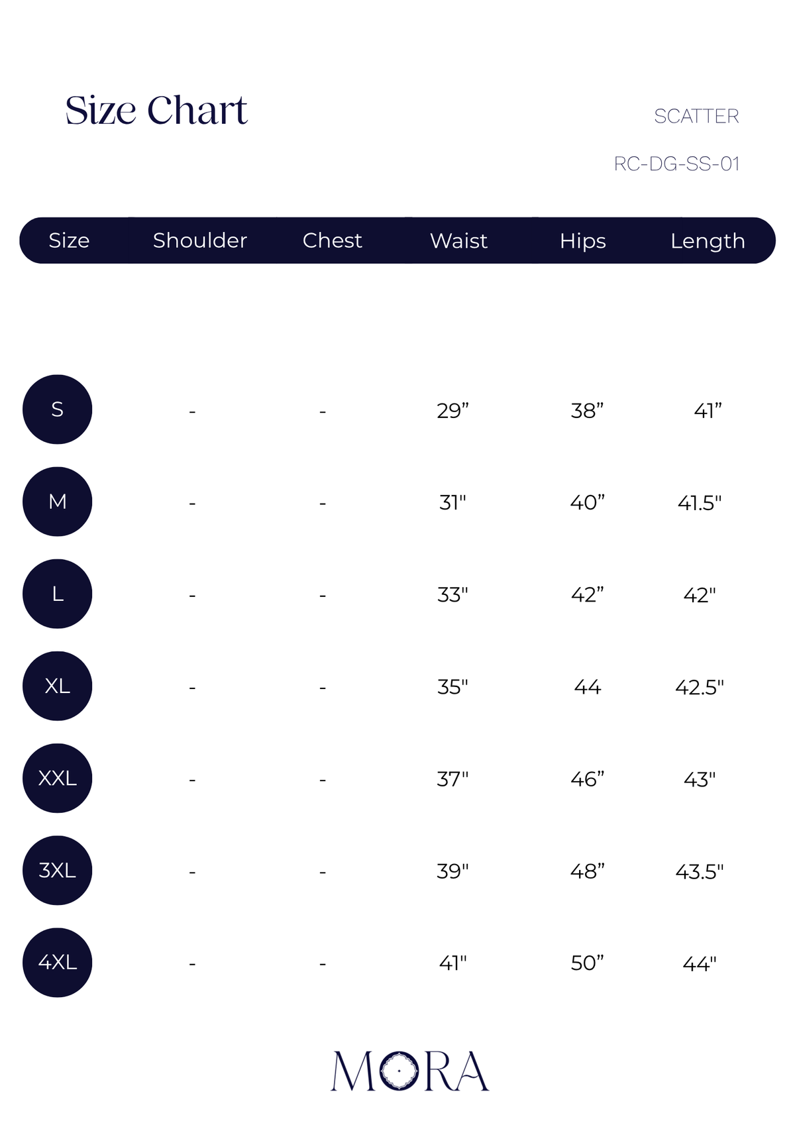This screenshot has width=795, height=1125.
Task: Click the XXL size circle badge
Action: pyautogui.click(x=58, y=778)
